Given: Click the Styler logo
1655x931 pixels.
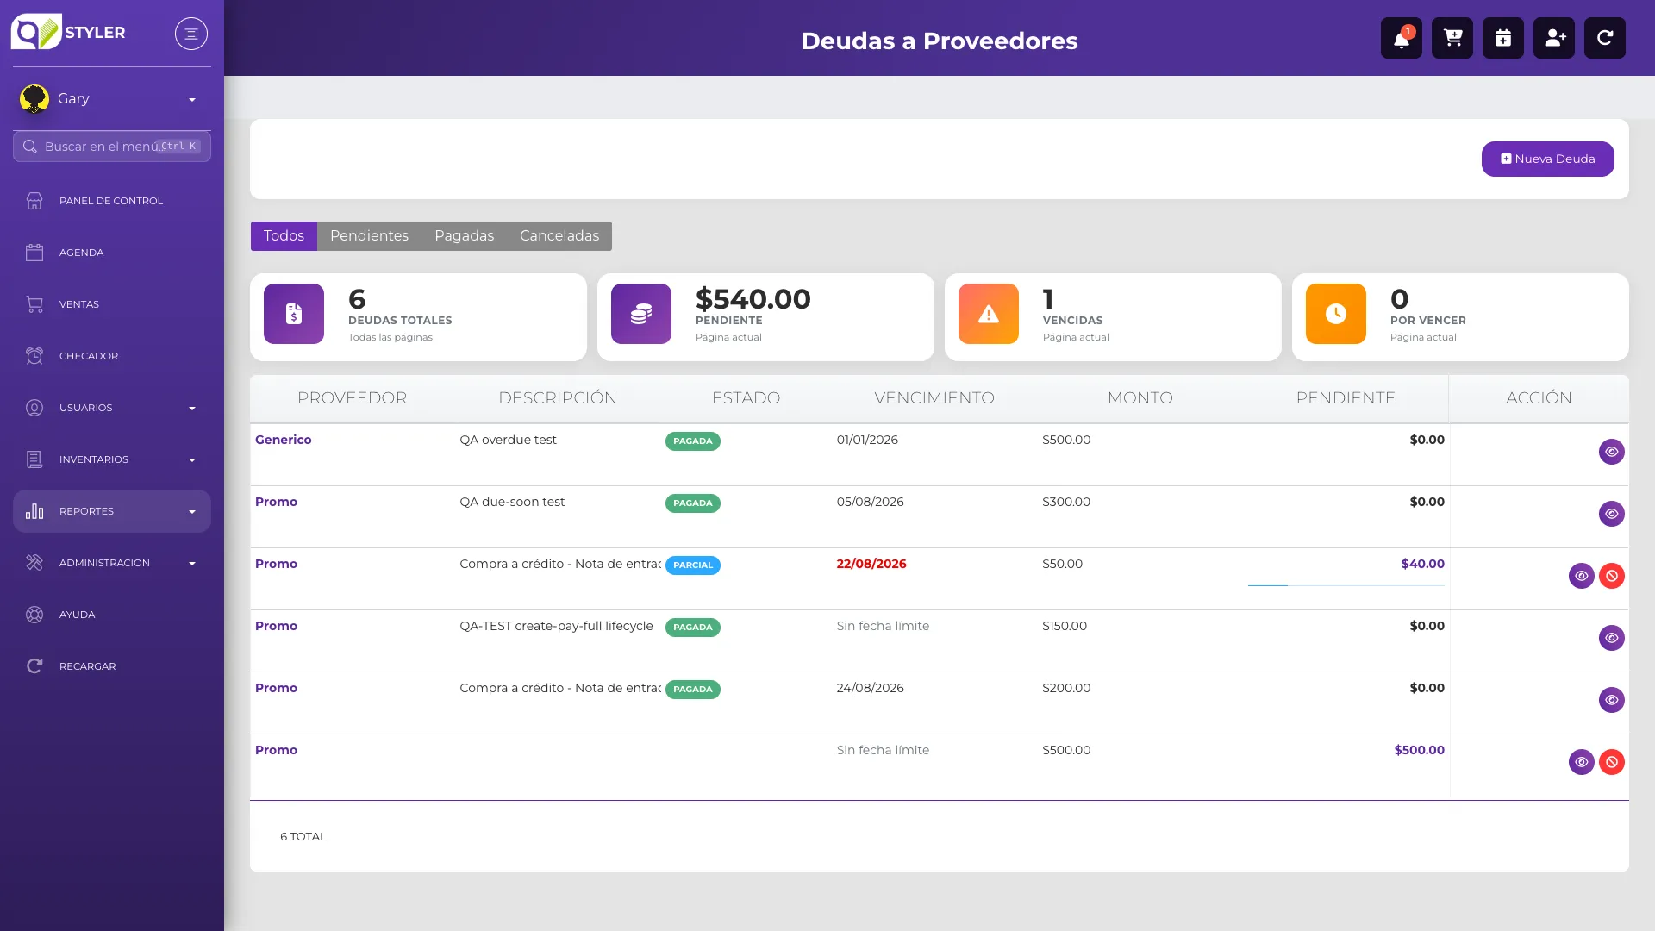Looking at the screenshot, I should click(x=68, y=32).
